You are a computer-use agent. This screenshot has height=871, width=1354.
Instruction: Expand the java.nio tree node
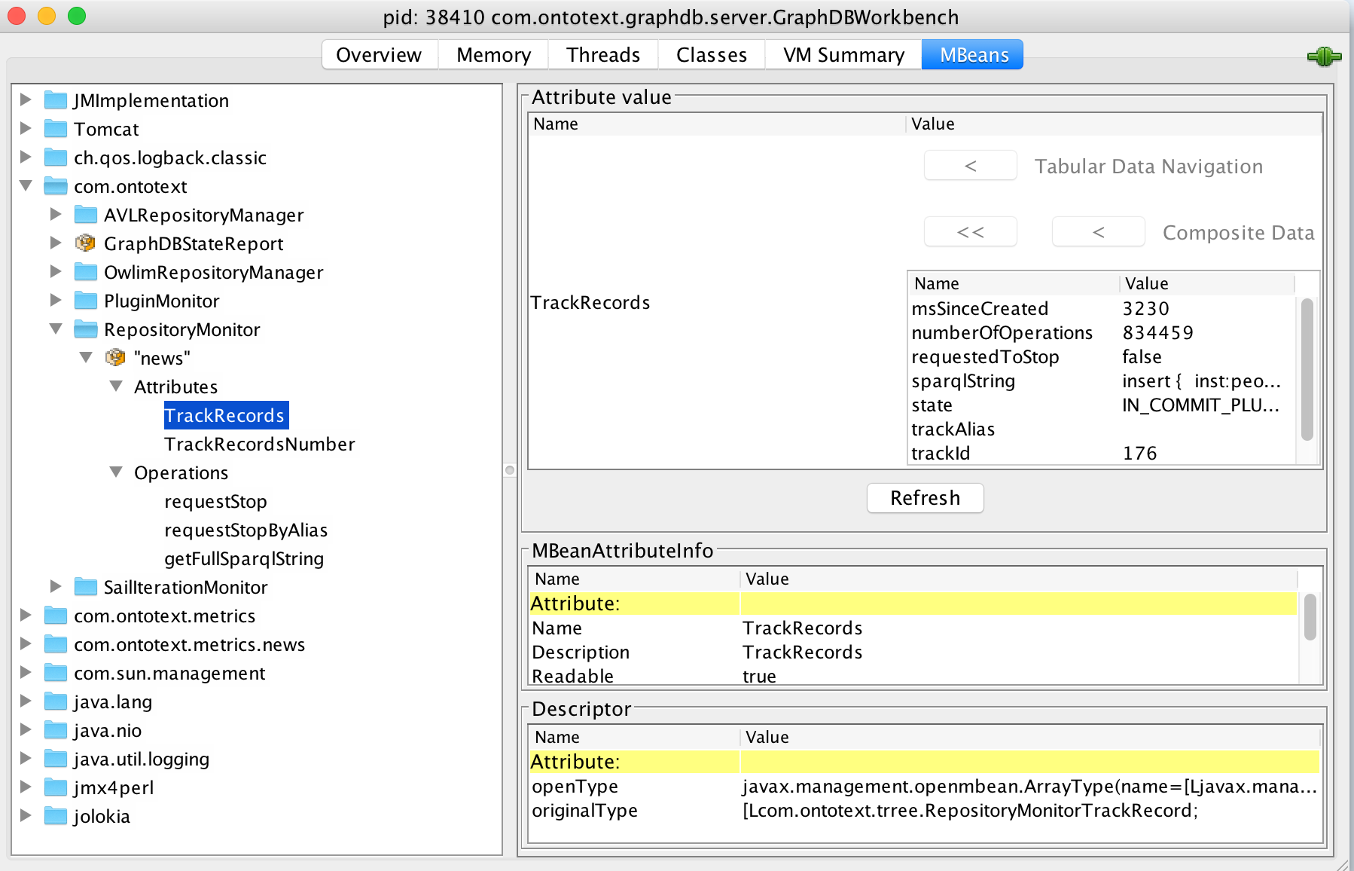pyautogui.click(x=26, y=729)
